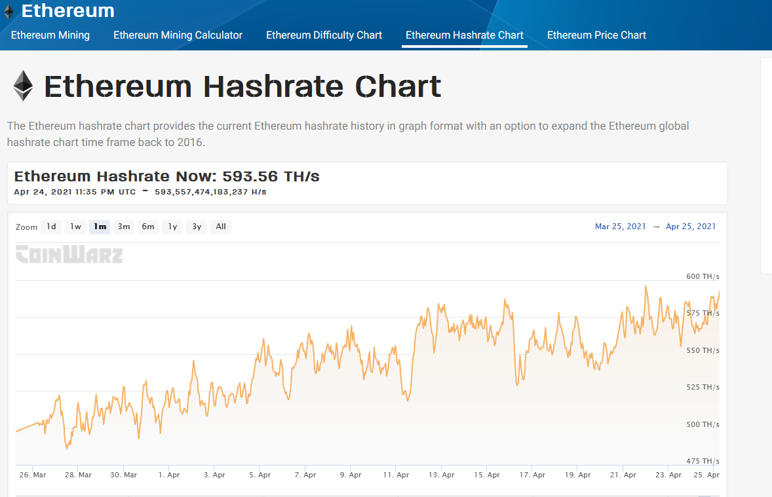Viewport: 772px width, 497px height.
Task: Click the Ethereum title in the header
Action: pyautogui.click(x=68, y=11)
